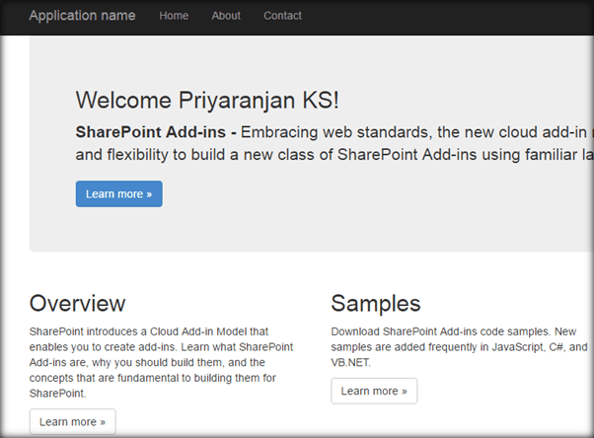Open the Home navigation item
This screenshot has height=438, width=594.
pos(174,16)
